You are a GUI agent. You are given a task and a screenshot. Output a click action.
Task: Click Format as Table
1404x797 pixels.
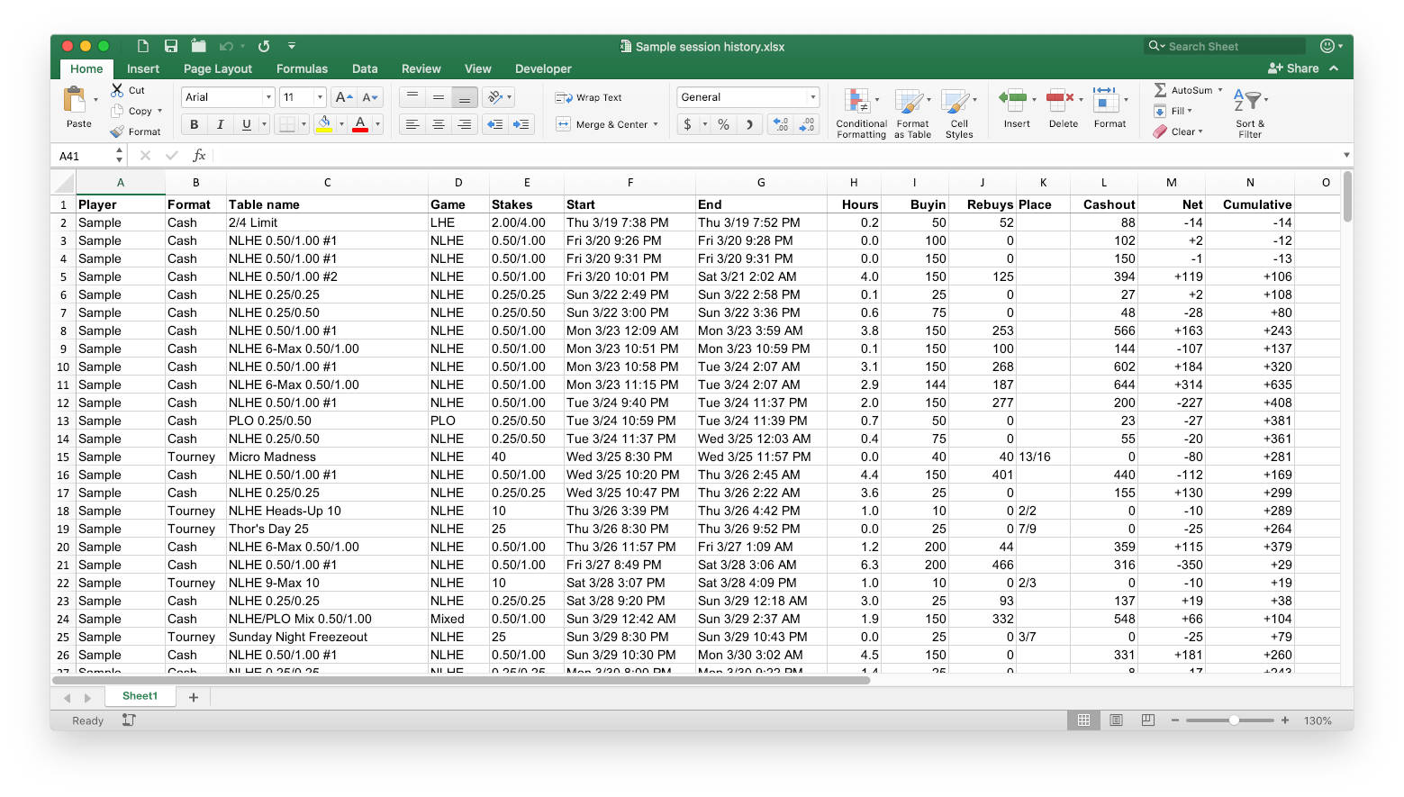pos(912,111)
